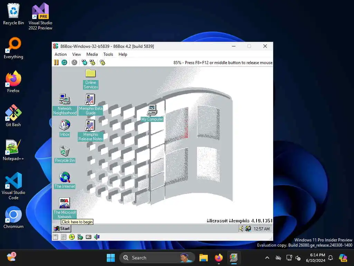Select host Recycle Bin on Windows 11 desktop
Viewport: 354px width, 266px height.
click(13, 14)
